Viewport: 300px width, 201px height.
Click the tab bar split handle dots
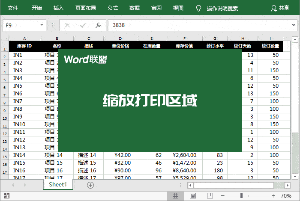click(x=180, y=185)
